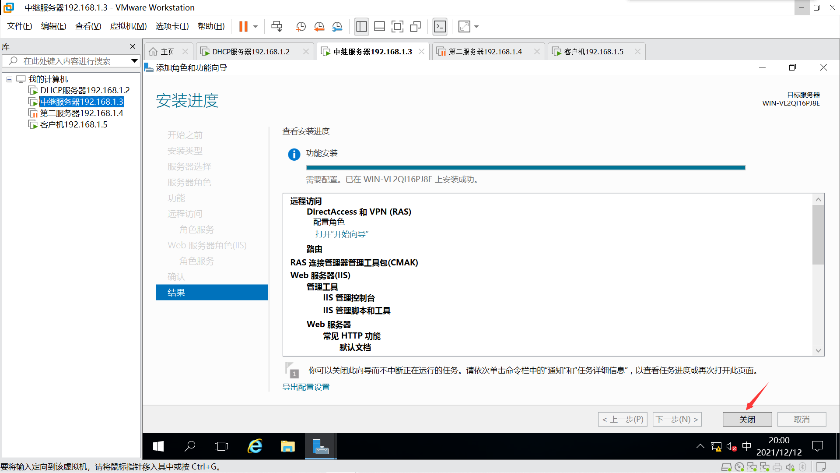The image size is (840, 473).
Task: Click the suspend virtual machine pause icon
Action: [x=243, y=27]
